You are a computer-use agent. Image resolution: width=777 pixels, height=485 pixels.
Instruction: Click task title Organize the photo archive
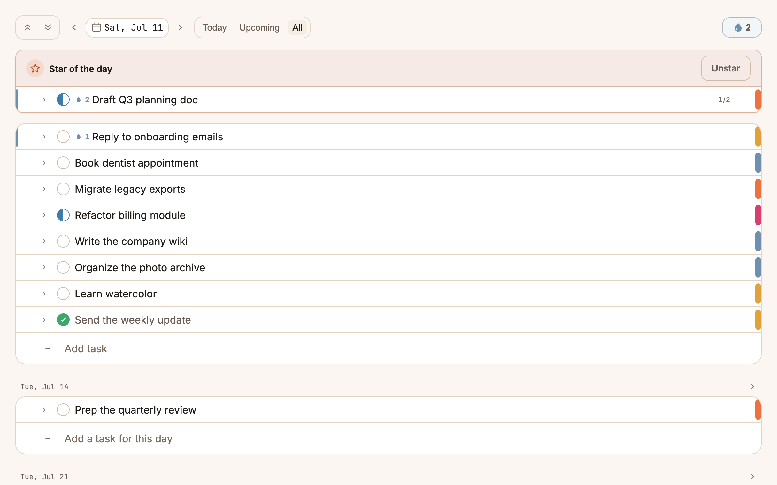(x=140, y=267)
